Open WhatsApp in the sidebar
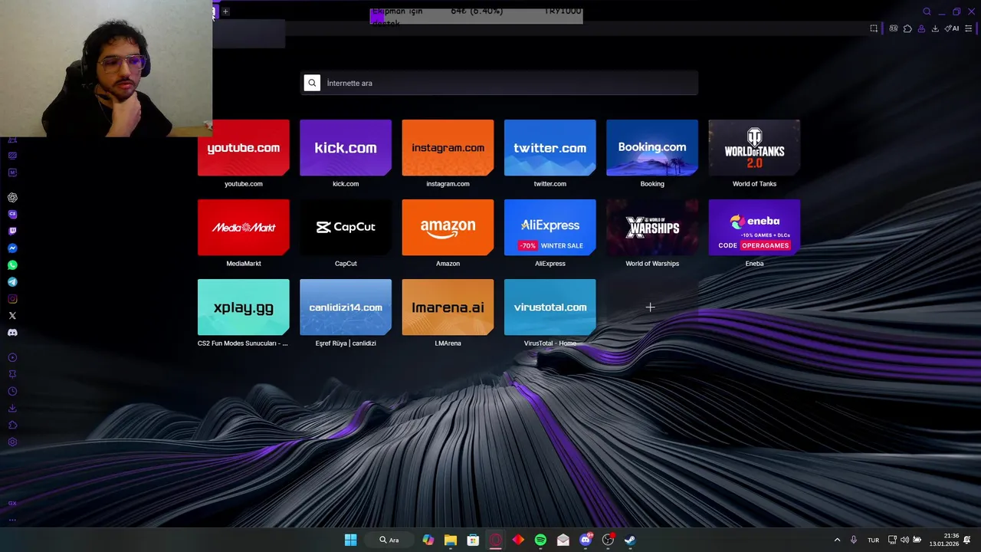This screenshot has height=552, width=981. click(12, 265)
